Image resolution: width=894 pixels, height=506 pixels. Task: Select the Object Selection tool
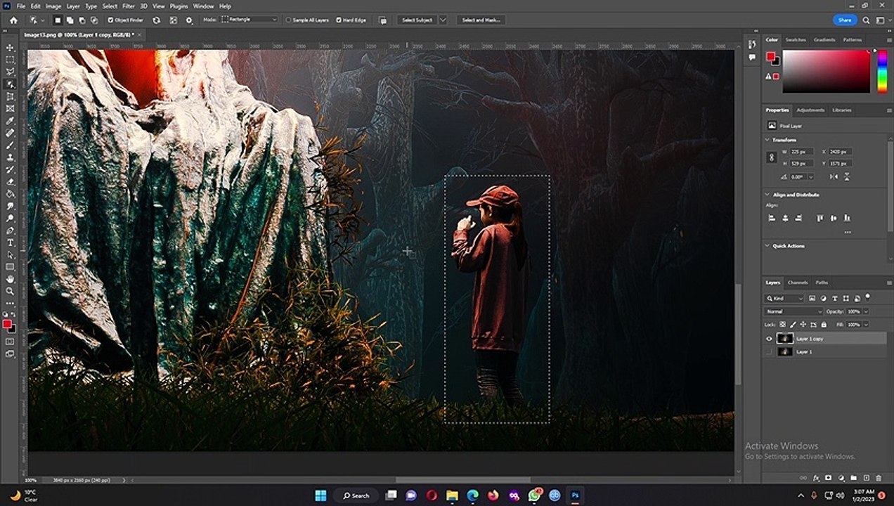[x=10, y=84]
